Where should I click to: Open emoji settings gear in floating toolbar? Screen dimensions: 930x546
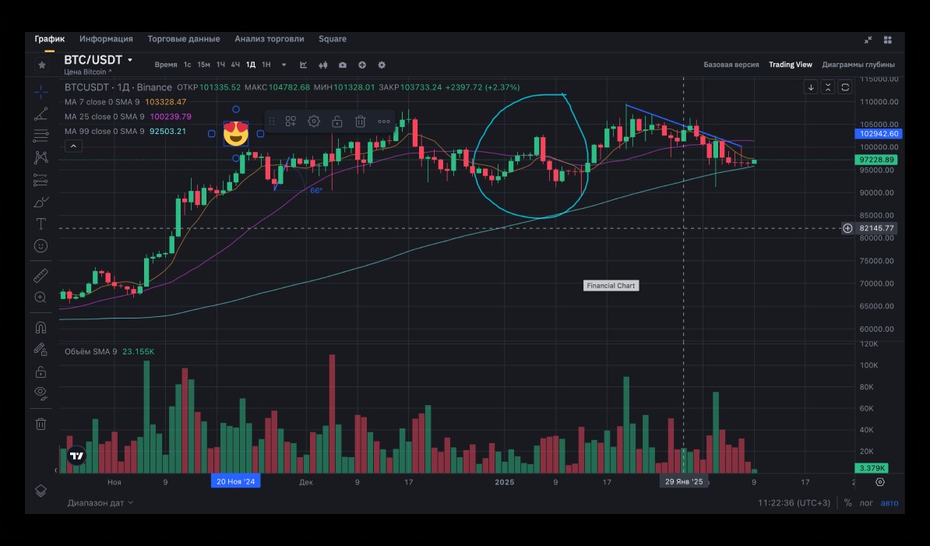pyautogui.click(x=314, y=122)
